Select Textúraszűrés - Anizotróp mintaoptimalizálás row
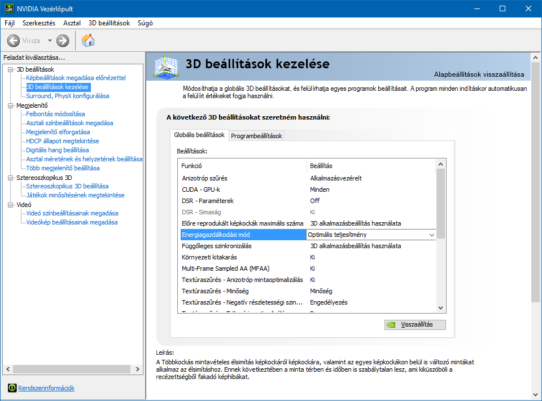The width and height of the screenshot is (542, 401). coord(308,280)
